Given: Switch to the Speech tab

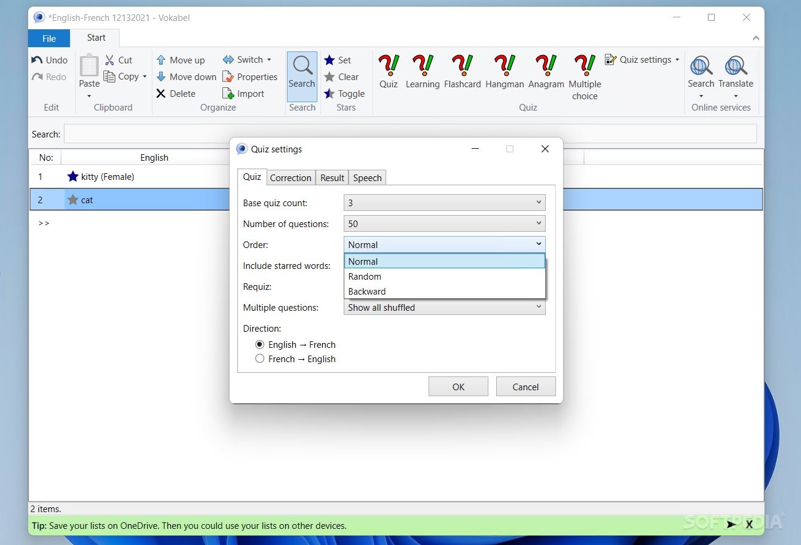Looking at the screenshot, I should pyautogui.click(x=367, y=177).
